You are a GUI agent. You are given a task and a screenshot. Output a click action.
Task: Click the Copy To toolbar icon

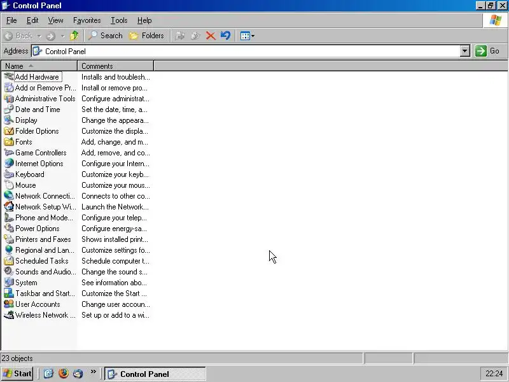click(195, 36)
